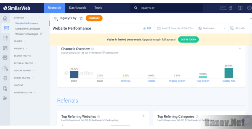Image resolution: width=252 pixels, height=129 pixels.
Task: Download the report as PDF
Action: (147, 29)
